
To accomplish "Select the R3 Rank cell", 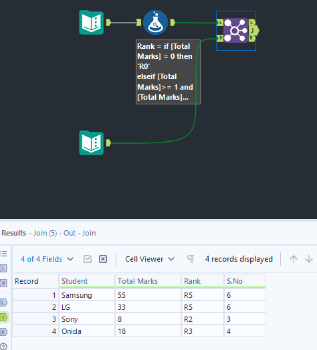I will click(203, 331).
